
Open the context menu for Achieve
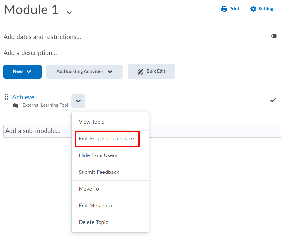(78, 101)
